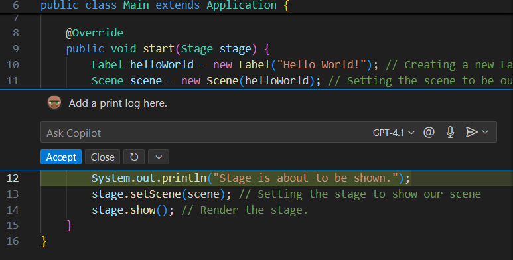
Task: Send the Copilot request arrow icon
Action: [x=471, y=132]
